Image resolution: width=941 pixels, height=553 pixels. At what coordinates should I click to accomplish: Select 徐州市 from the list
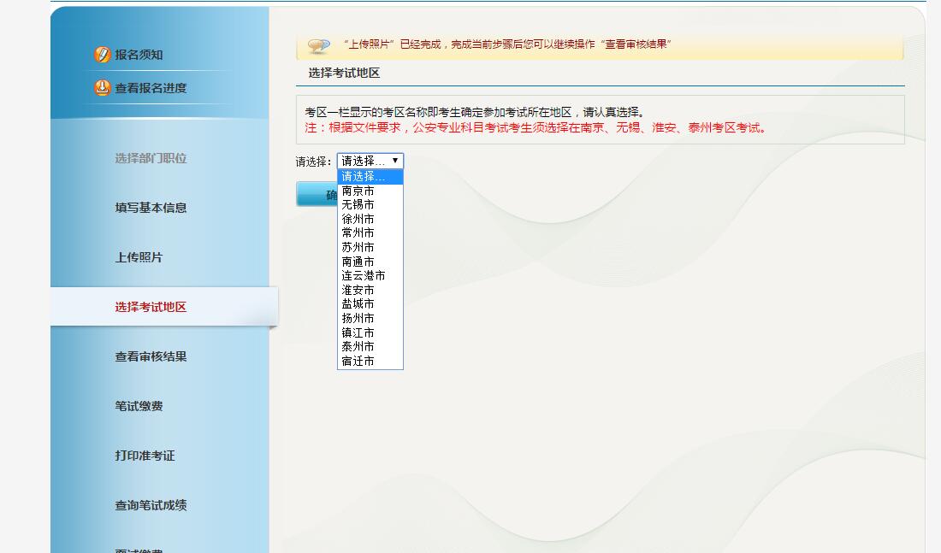[370, 219]
